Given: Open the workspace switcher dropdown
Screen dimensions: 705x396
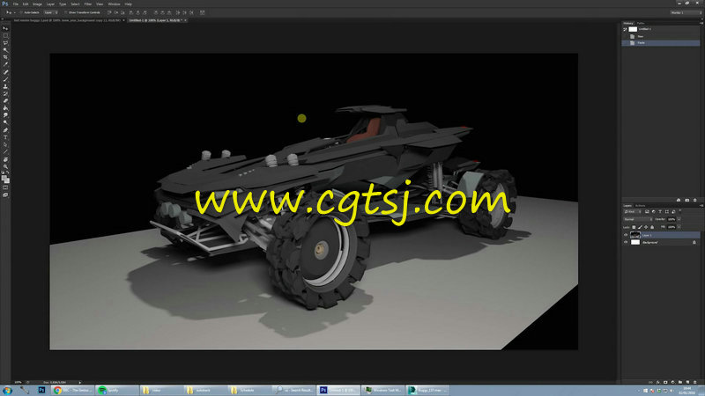Looking at the screenshot, I should (685, 12).
